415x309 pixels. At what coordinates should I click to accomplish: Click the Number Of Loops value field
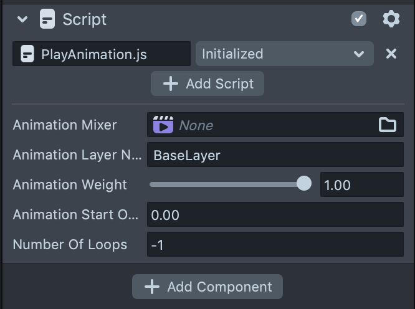275,245
